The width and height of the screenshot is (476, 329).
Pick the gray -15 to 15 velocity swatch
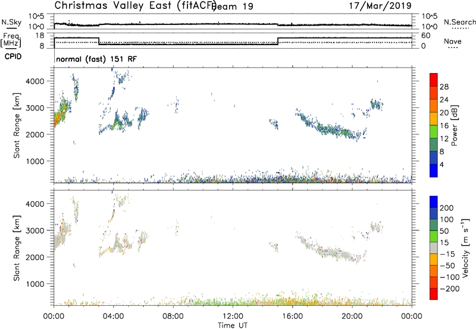point(434,248)
